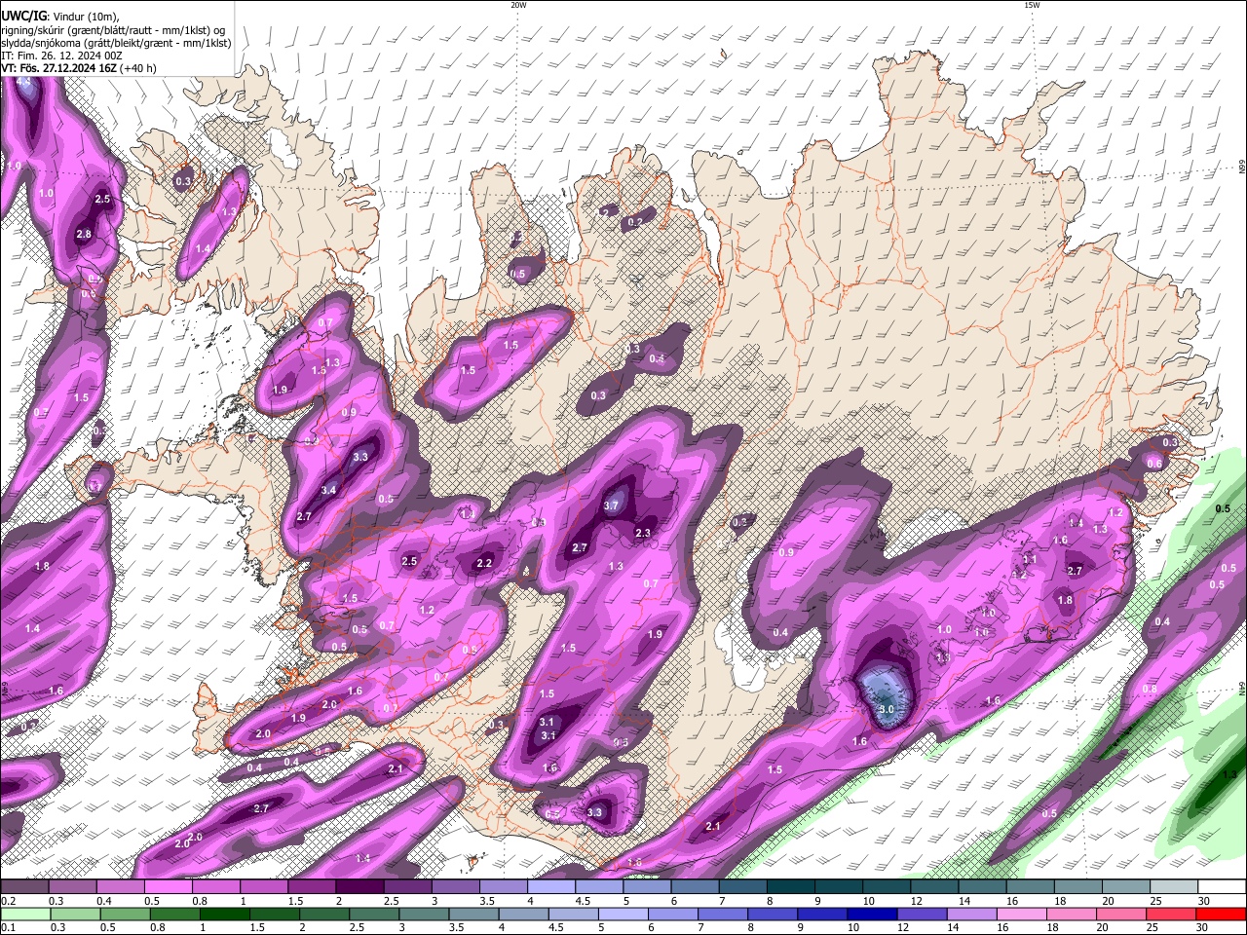The image size is (1247, 935).
Task: Click the '0.2' label in the top legend row
Action: pos(9,901)
